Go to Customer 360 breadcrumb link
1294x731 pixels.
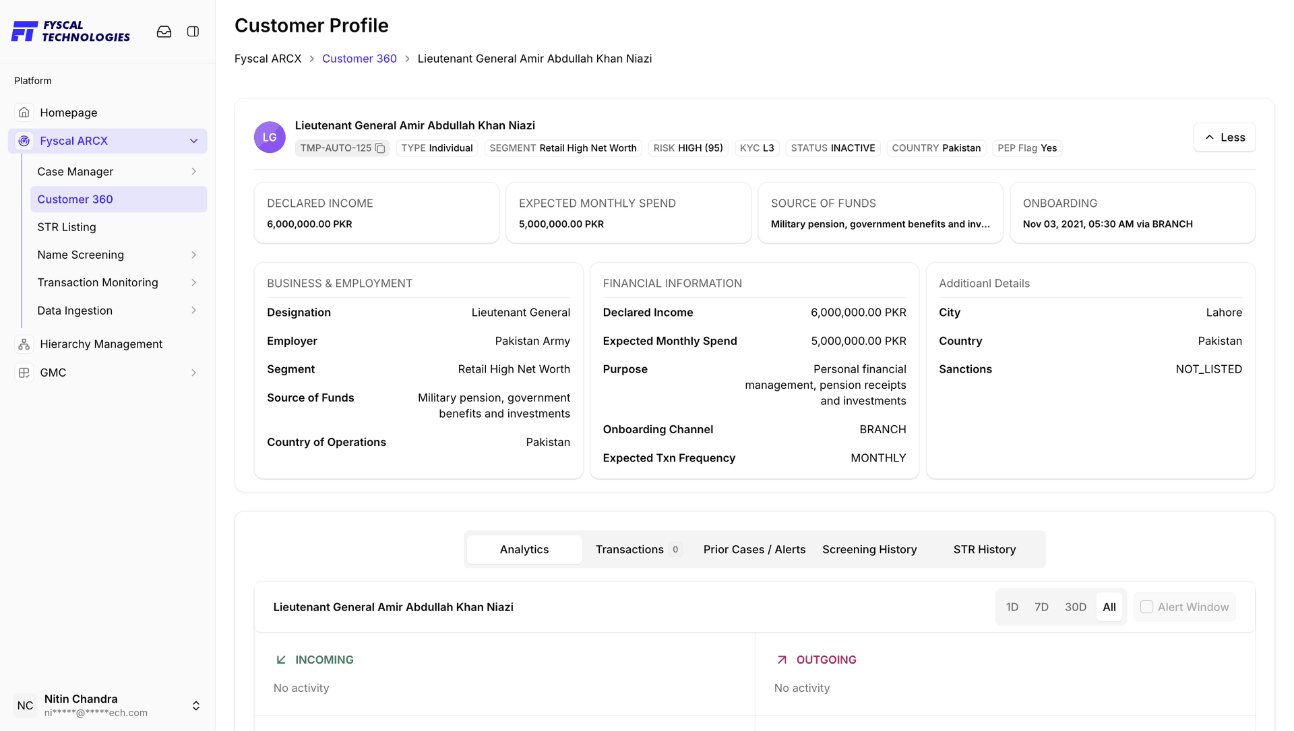tap(359, 59)
